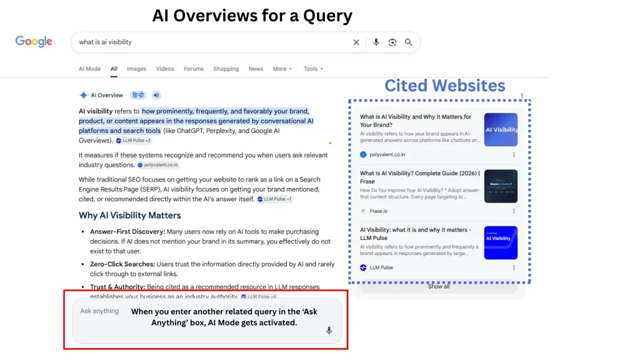Viewport: 640px width, 360px height.
Task: Switch to Shopping tab
Action: (226, 69)
